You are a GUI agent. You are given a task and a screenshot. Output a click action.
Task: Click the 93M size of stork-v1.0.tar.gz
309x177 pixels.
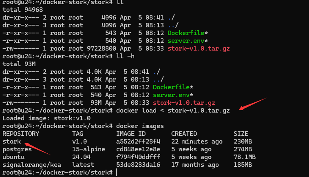pos(96,103)
